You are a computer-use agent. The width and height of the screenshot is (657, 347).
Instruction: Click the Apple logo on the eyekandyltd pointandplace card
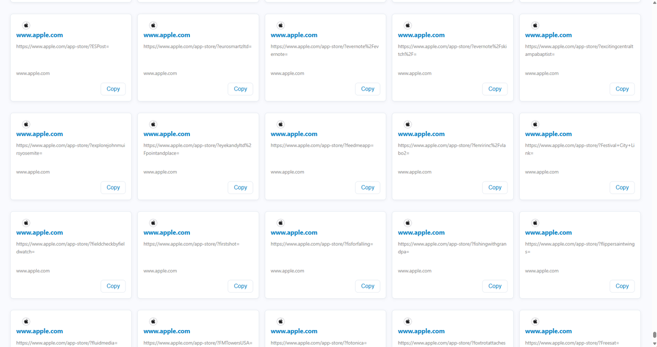tap(153, 124)
